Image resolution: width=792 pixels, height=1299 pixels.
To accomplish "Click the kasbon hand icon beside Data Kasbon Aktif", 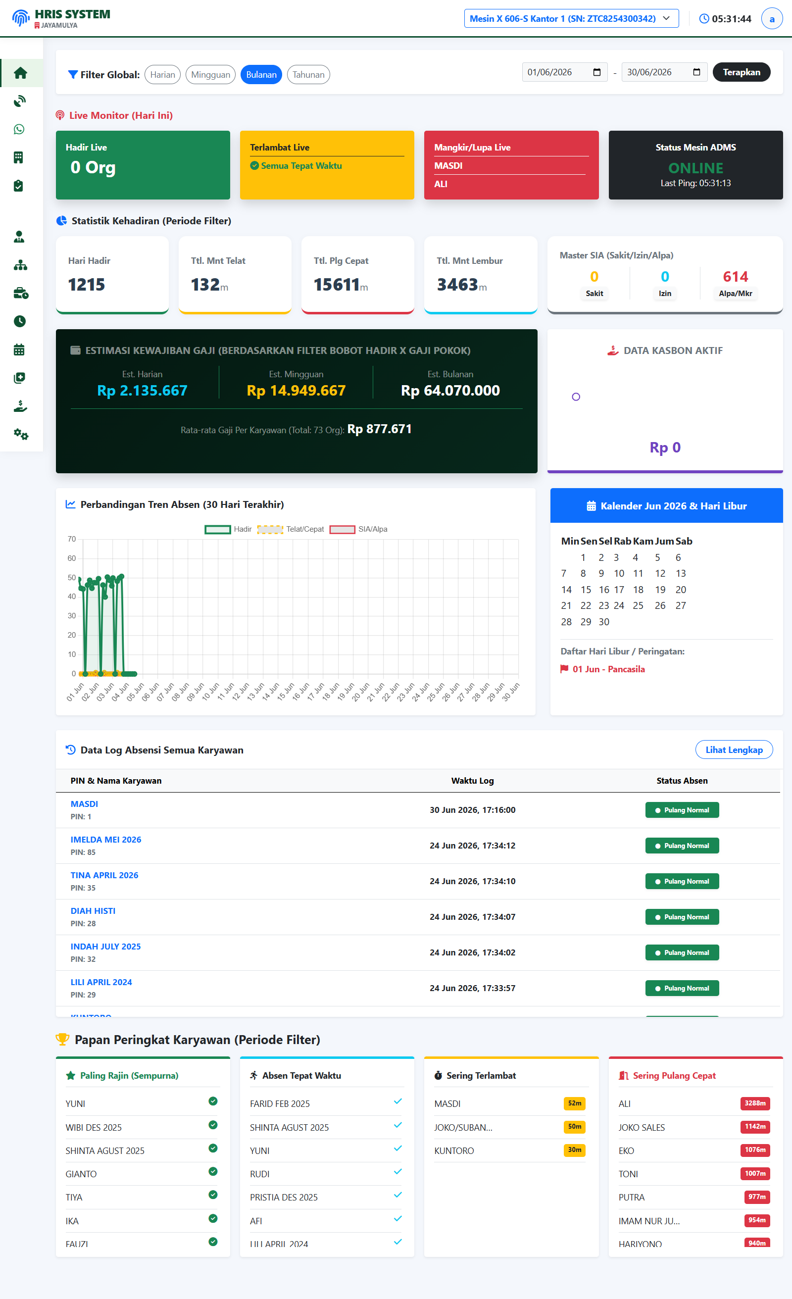I will pyautogui.click(x=613, y=350).
